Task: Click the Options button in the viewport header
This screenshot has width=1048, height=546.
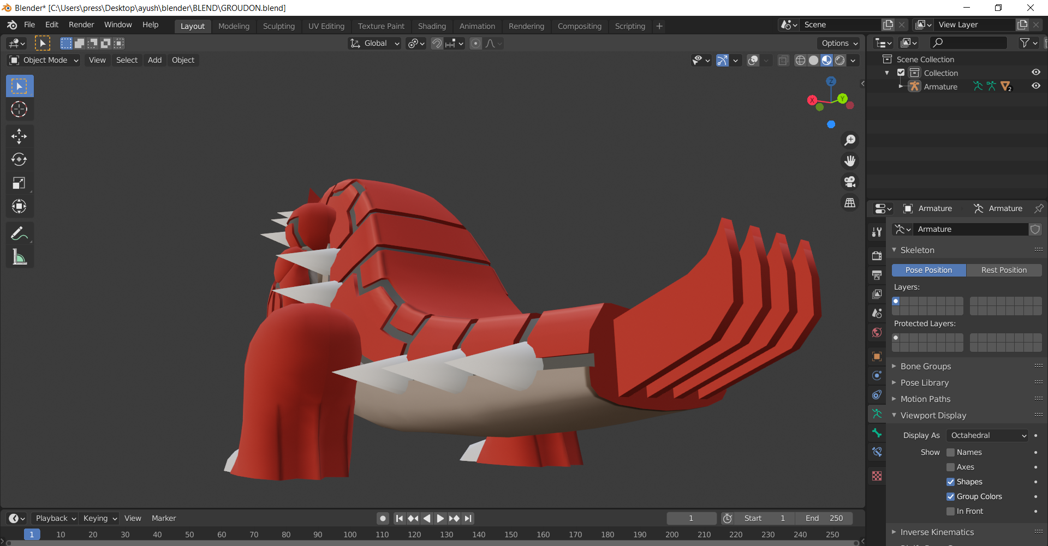Action: tap(838, 43)
